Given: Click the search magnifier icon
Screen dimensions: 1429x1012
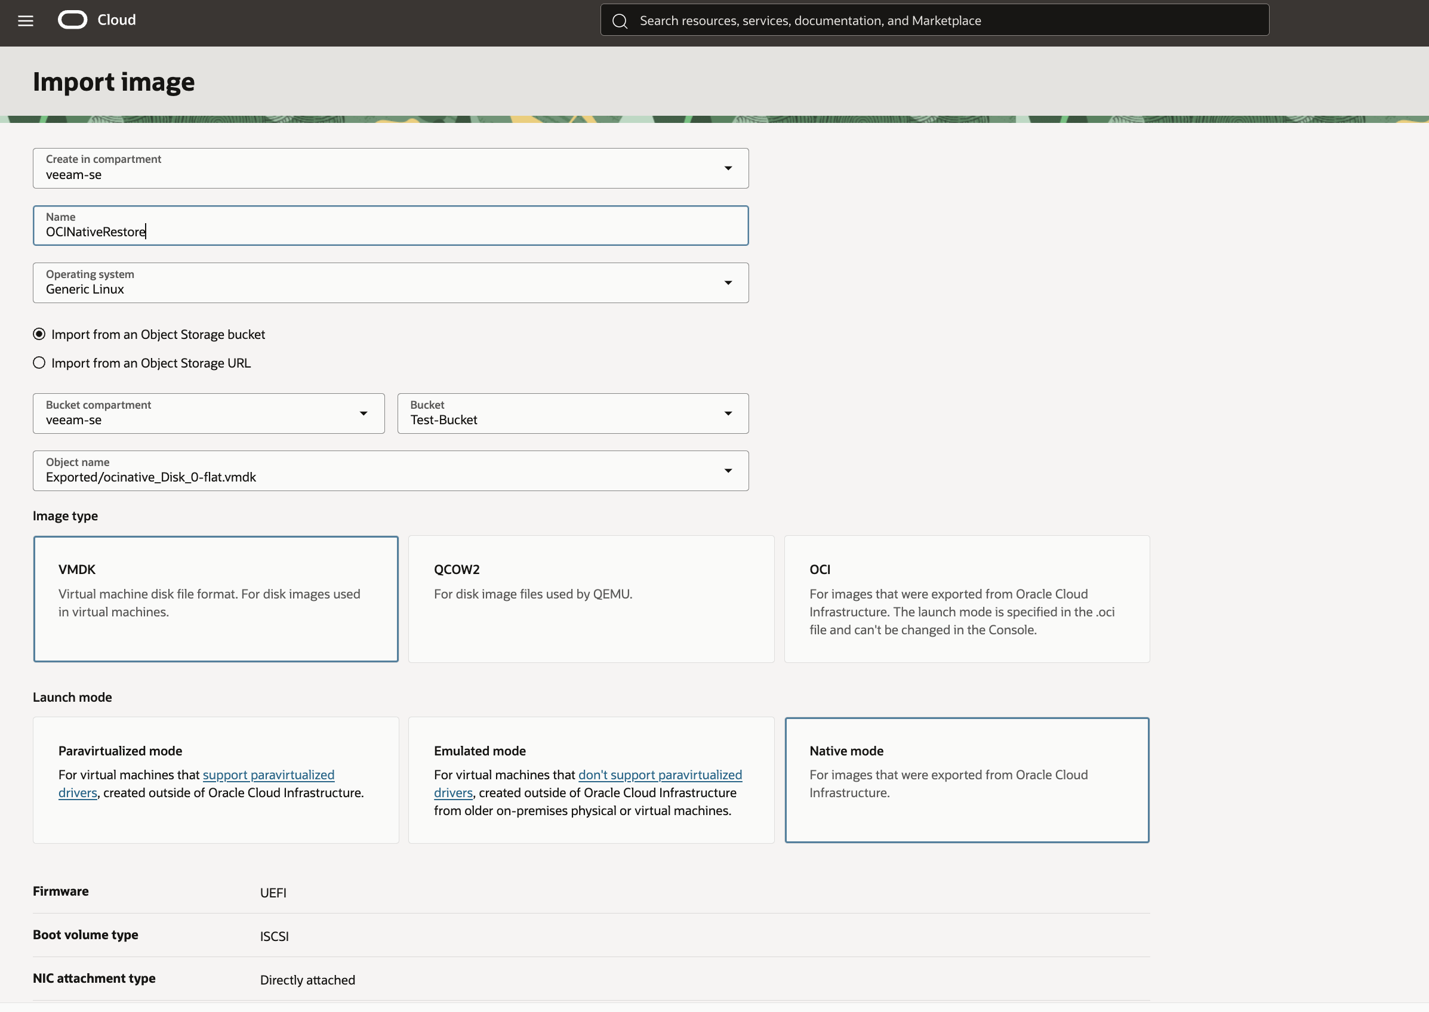Looking at the screenshot, I should [x=619, y=21].
